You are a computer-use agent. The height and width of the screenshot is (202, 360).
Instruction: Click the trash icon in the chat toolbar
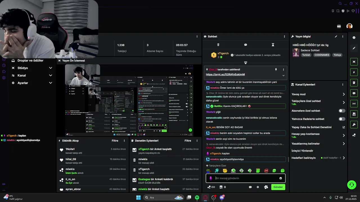(x=218, y=45)
